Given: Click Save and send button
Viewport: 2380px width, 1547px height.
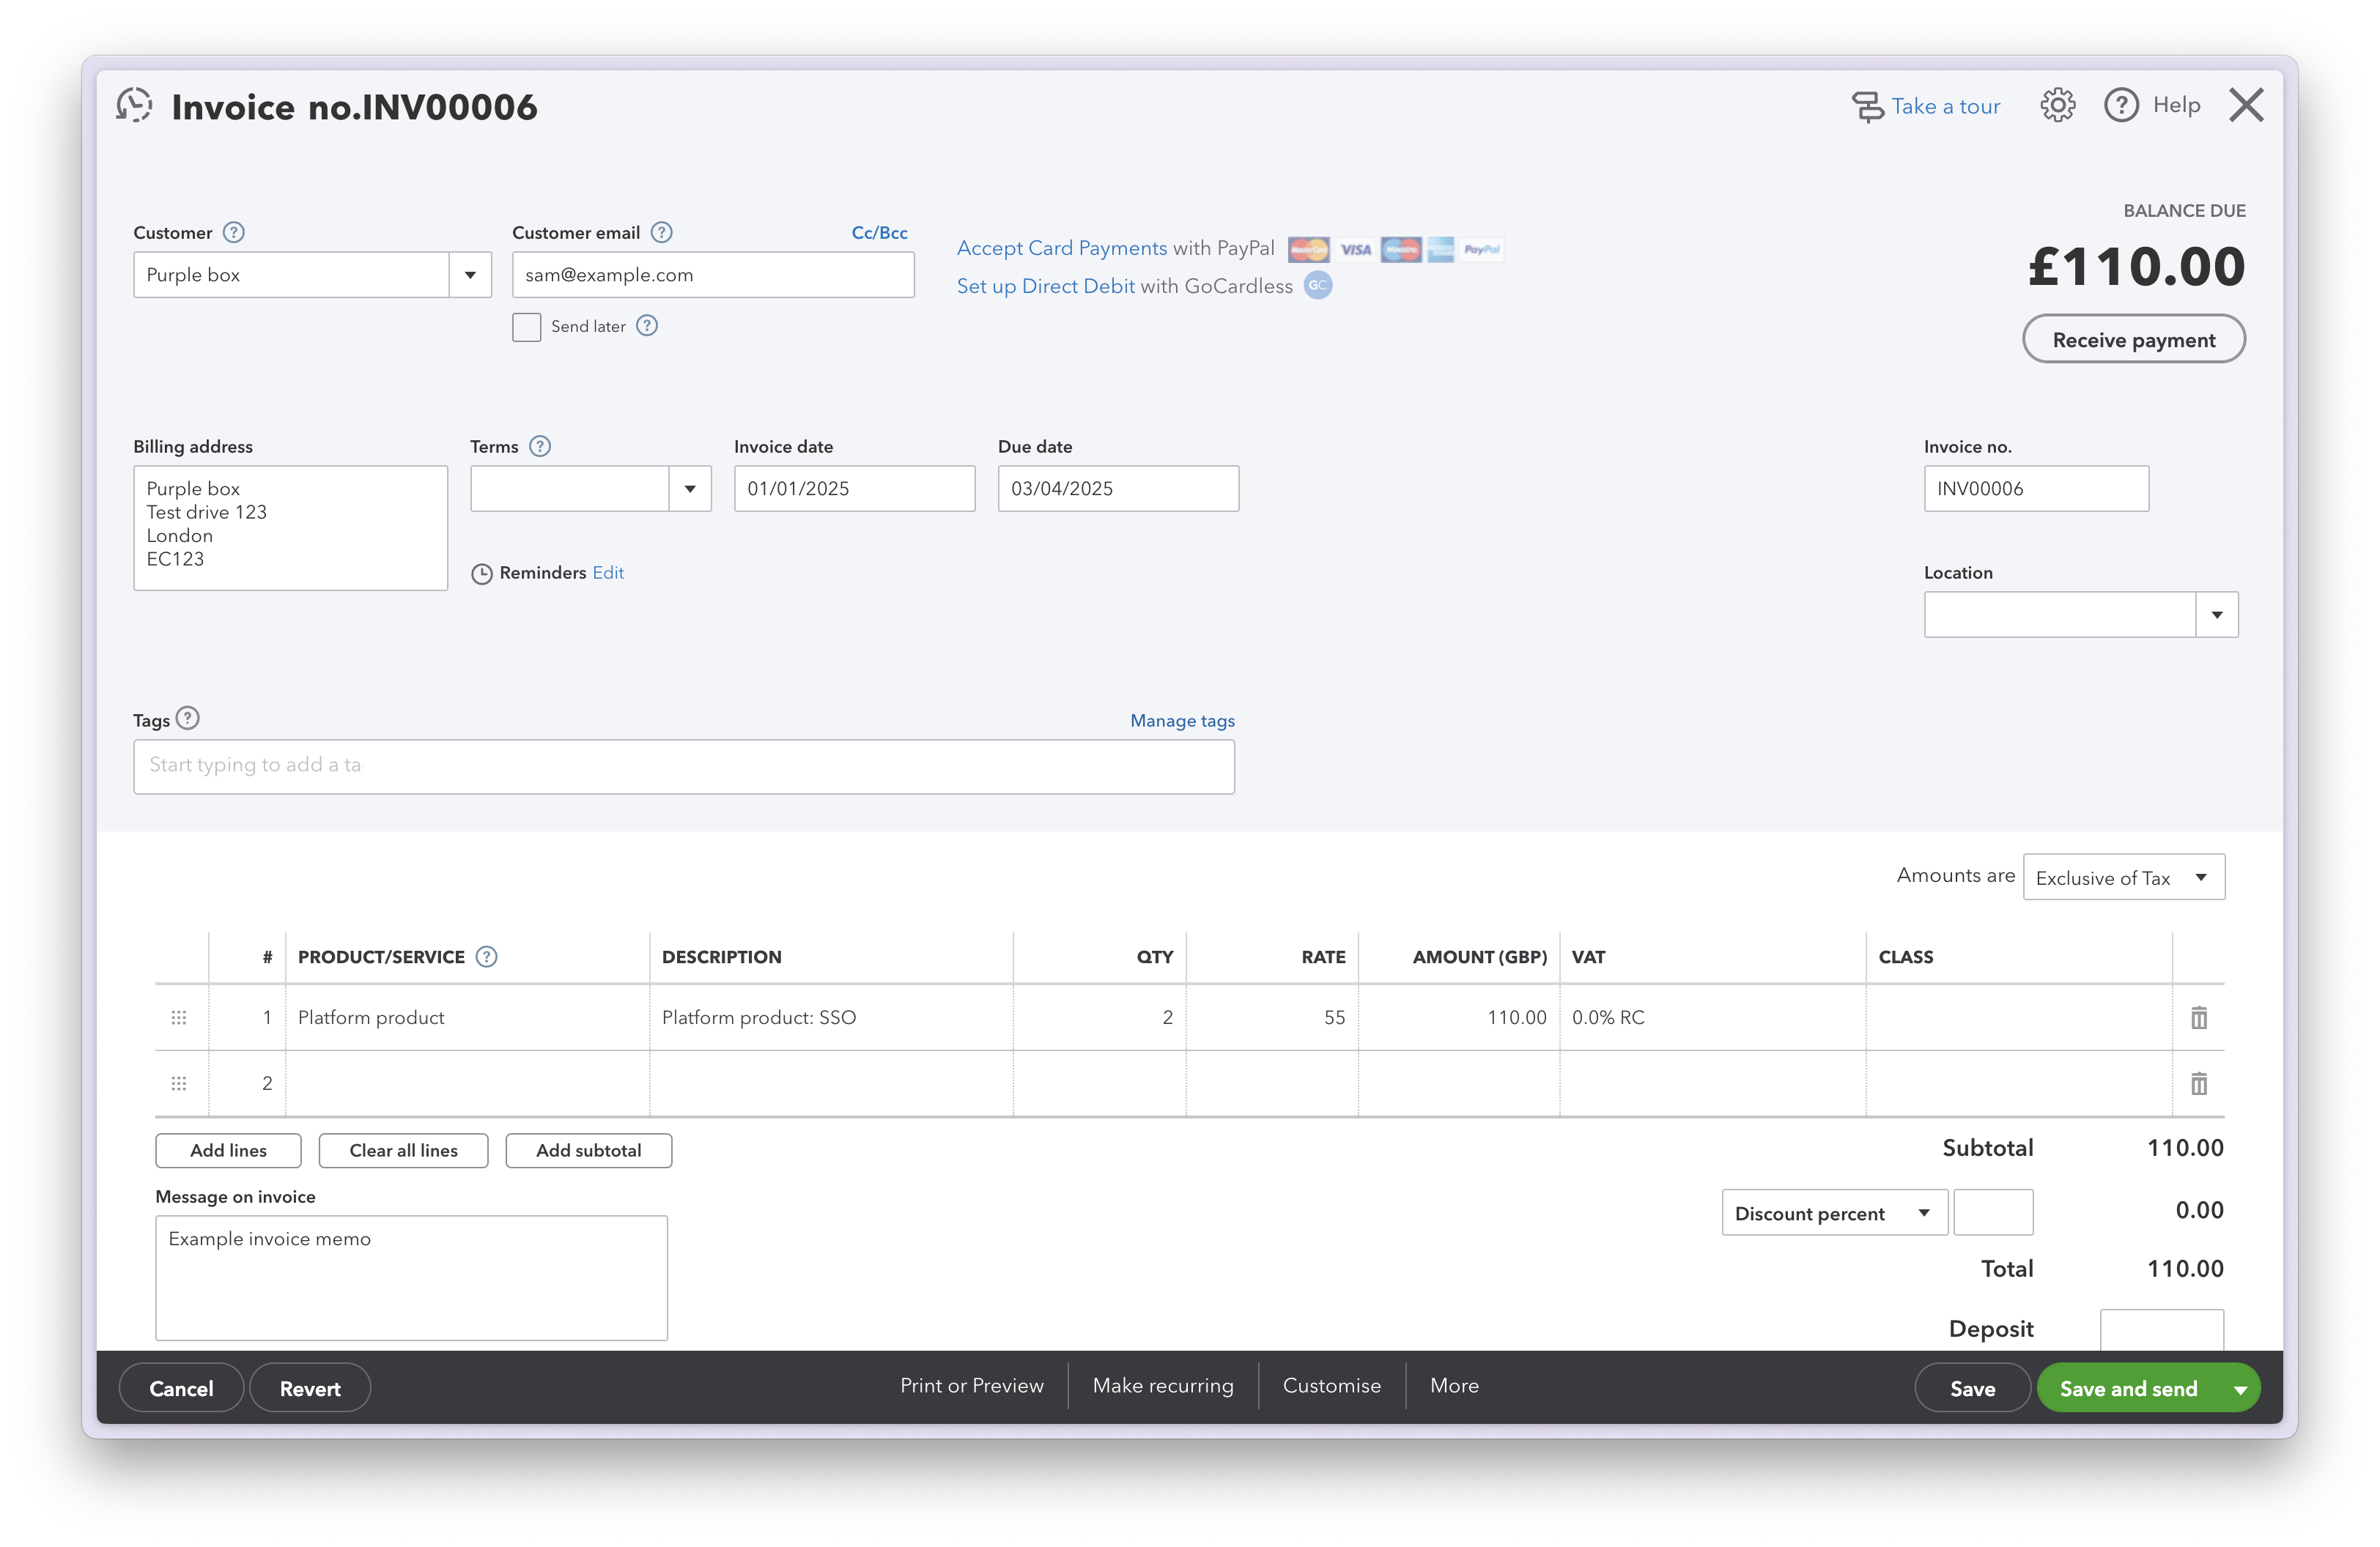Looking at the screenshot, I should 2128,1389.
